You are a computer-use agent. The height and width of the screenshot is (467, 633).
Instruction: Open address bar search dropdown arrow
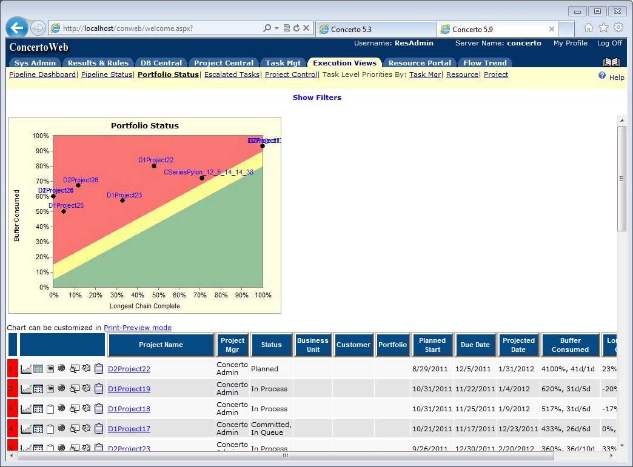(277, 28)
